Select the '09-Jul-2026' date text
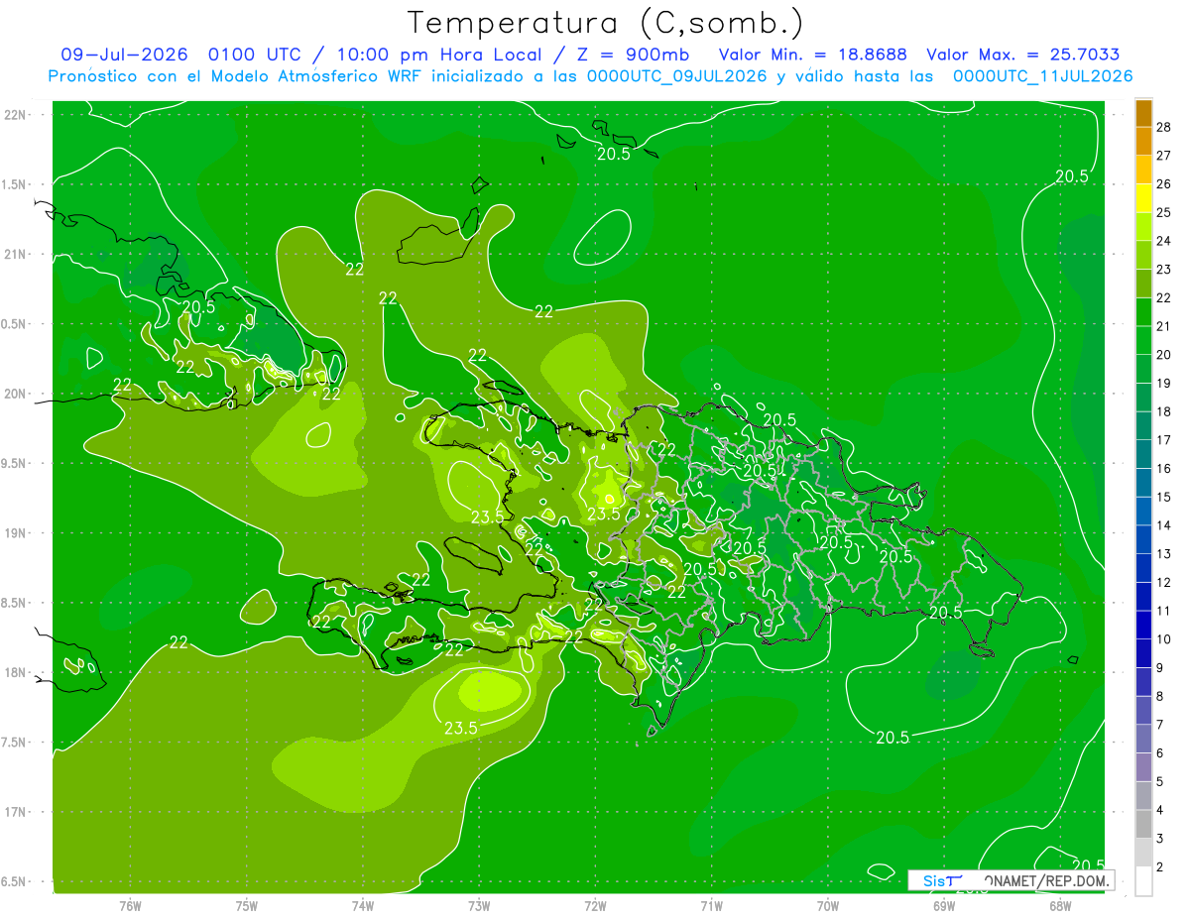Screen dimensions: 1190x919 pyautogui.click(x=124, y=55)
